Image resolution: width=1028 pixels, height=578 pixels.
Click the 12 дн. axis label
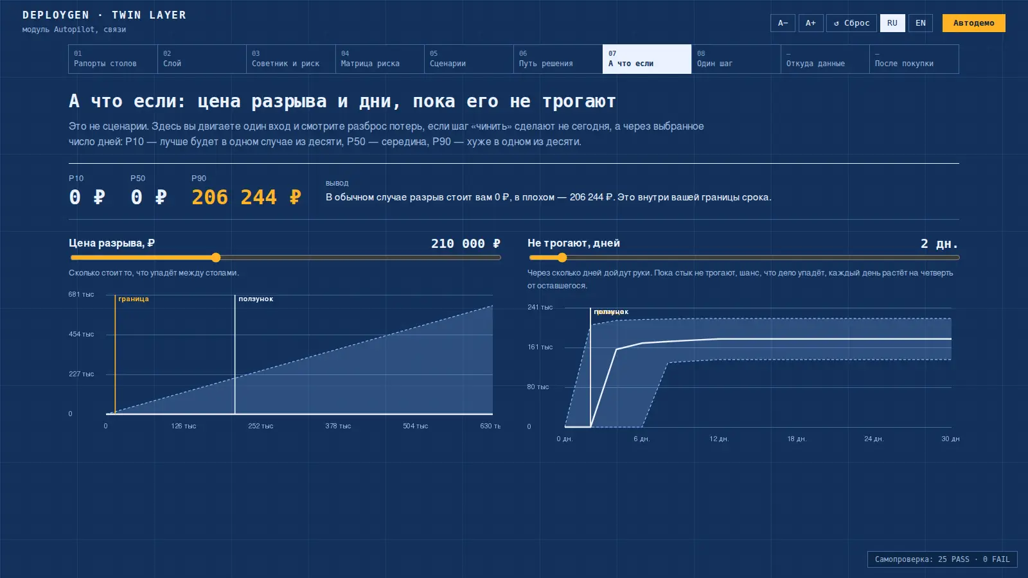click(x=719, y=439)
